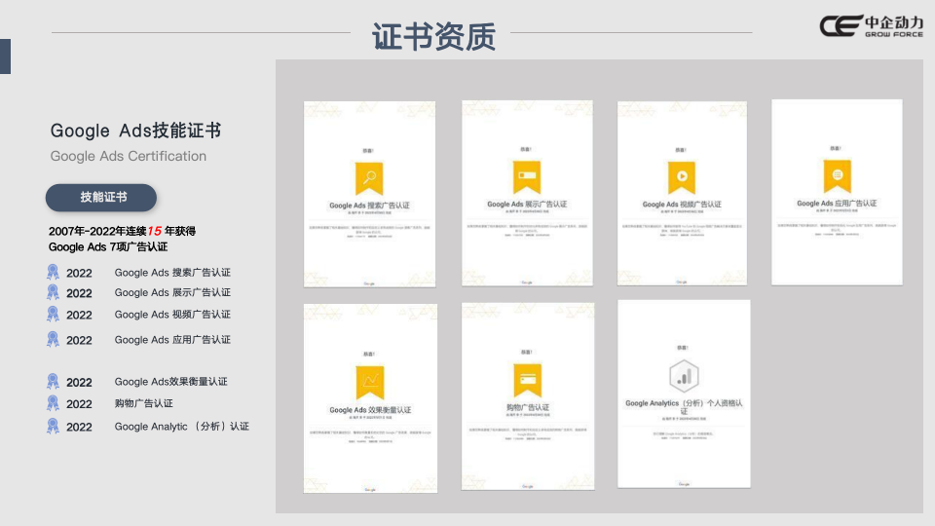The image size is (935, 526).
Task: Click the red number 15
Action: click(x=155, y=231)
